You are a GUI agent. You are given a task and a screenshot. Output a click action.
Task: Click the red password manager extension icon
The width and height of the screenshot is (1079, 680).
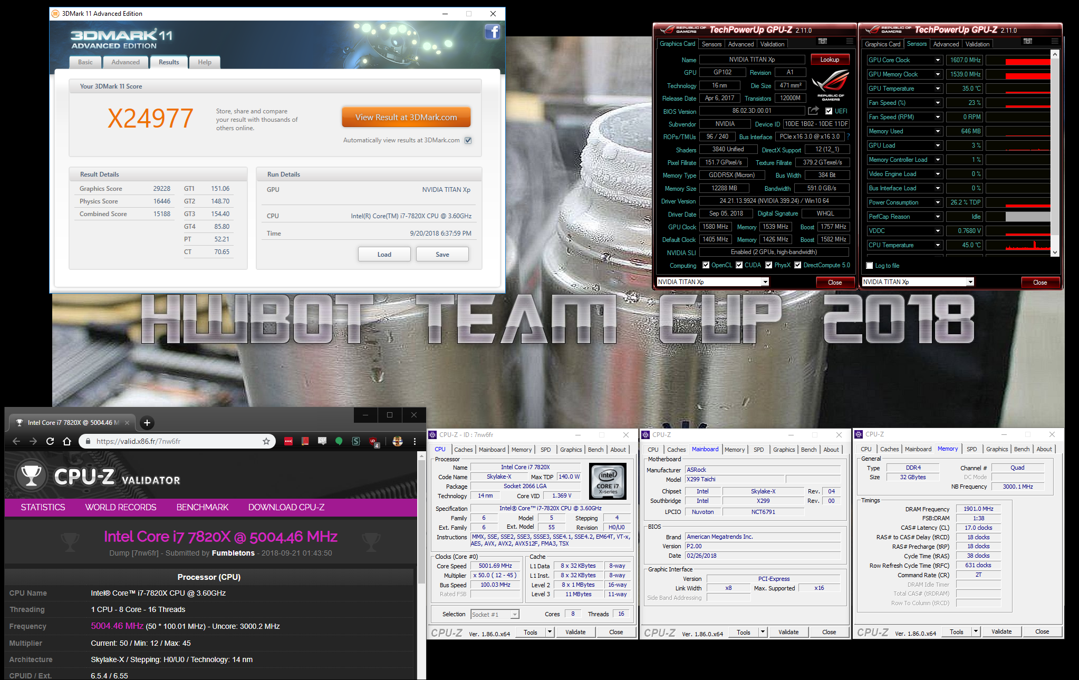(288, 441)
